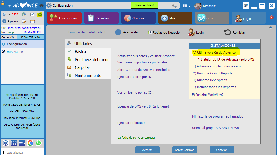Image resolution: width=277 pixels, height=155 pixels.
Task: Click D) Runtime DevExpress
Action: pyautogui.click(x=210, y=80)
